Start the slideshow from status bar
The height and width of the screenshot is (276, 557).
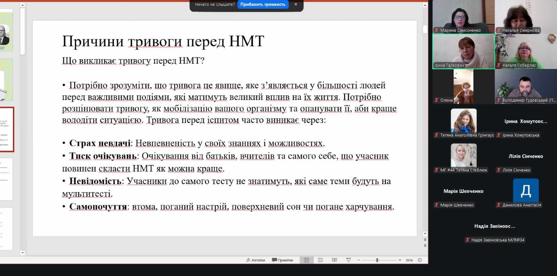coord(348,260)
